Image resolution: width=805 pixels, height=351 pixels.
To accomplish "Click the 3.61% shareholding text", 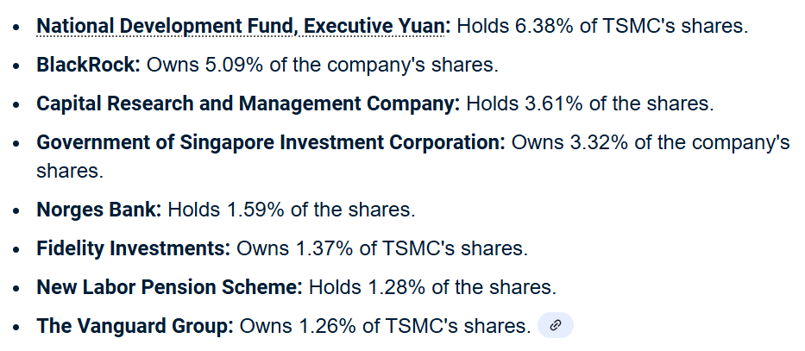I will click(x=553, y=103).
